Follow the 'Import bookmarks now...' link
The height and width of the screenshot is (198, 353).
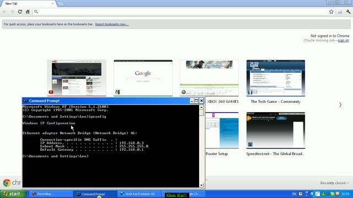pos(112,24)
